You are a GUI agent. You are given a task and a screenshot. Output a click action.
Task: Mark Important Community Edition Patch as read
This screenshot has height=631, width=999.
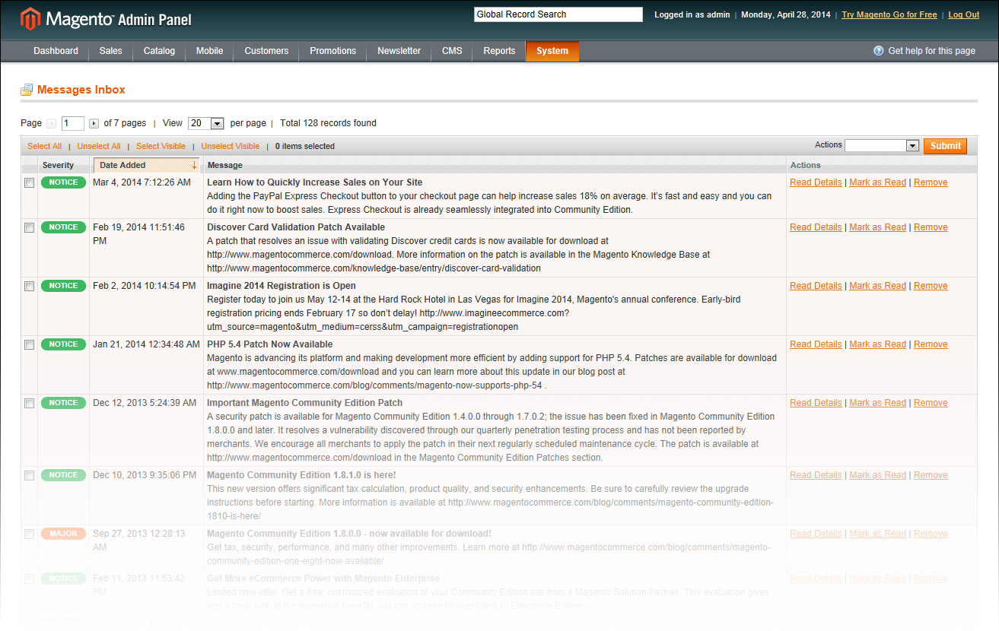click(877, 403)
